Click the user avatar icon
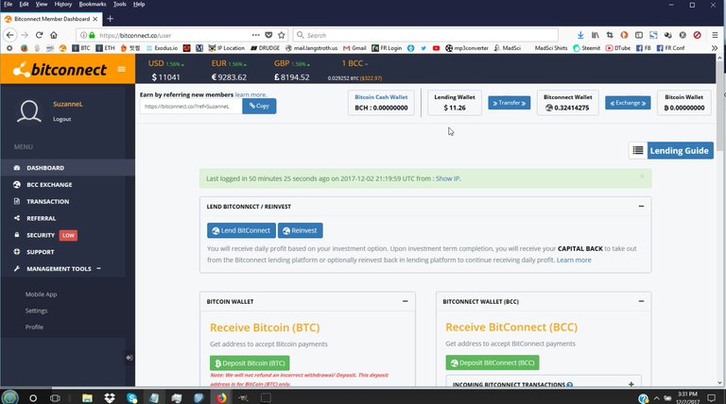 (x=29, y=111)
